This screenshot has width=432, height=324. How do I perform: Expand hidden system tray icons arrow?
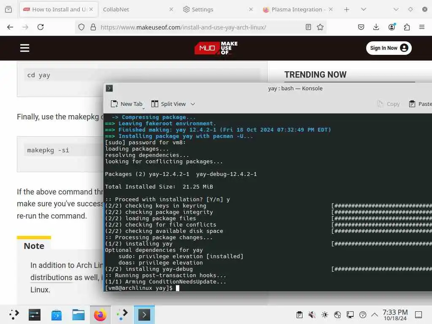375,314
